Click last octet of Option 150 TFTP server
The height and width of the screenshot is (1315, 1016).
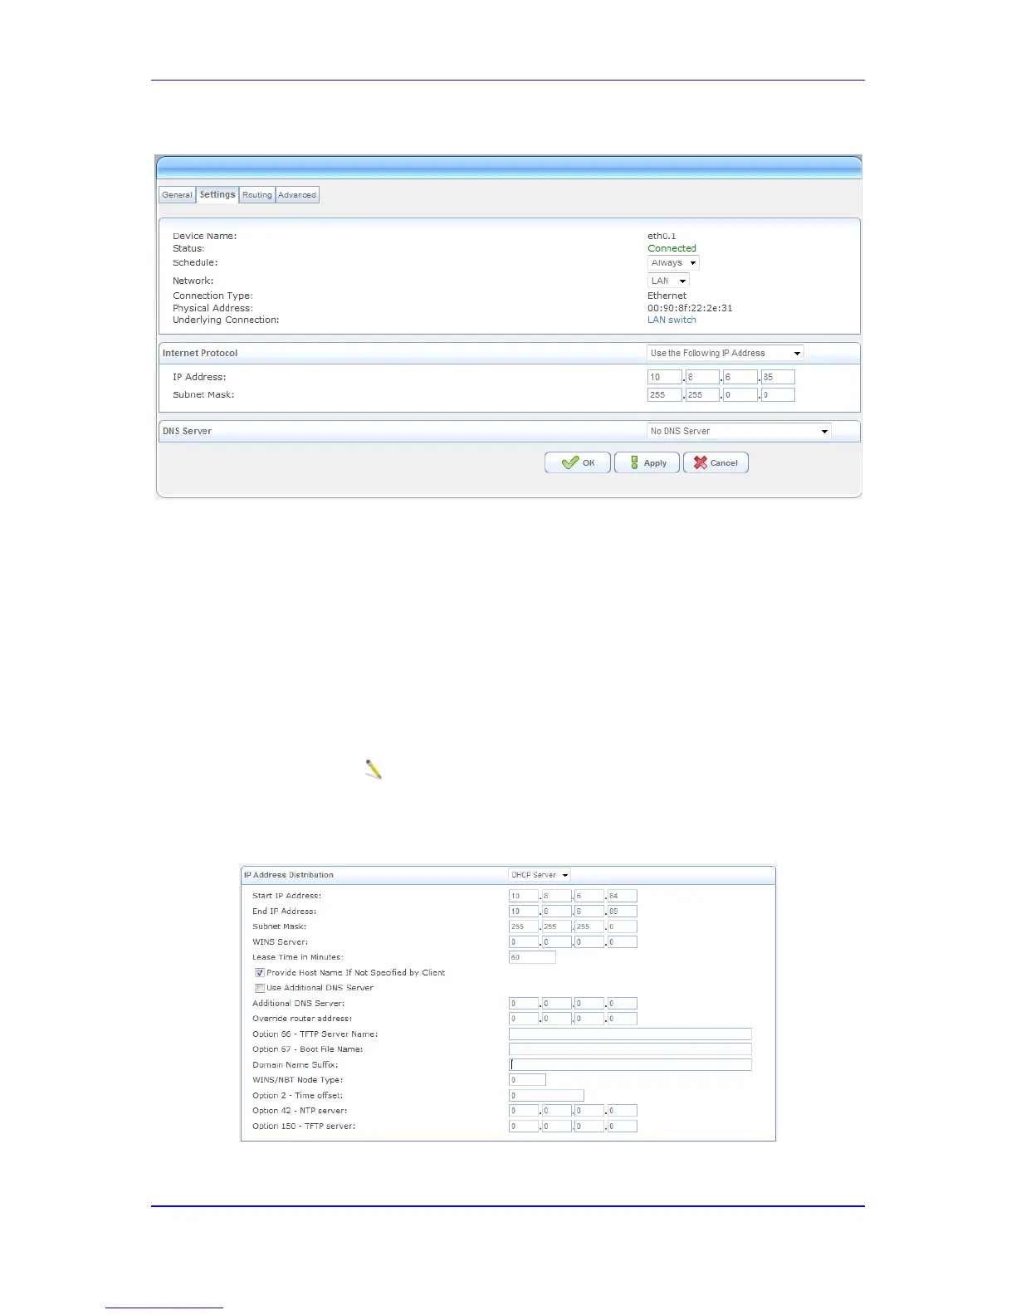point(623,1127)
